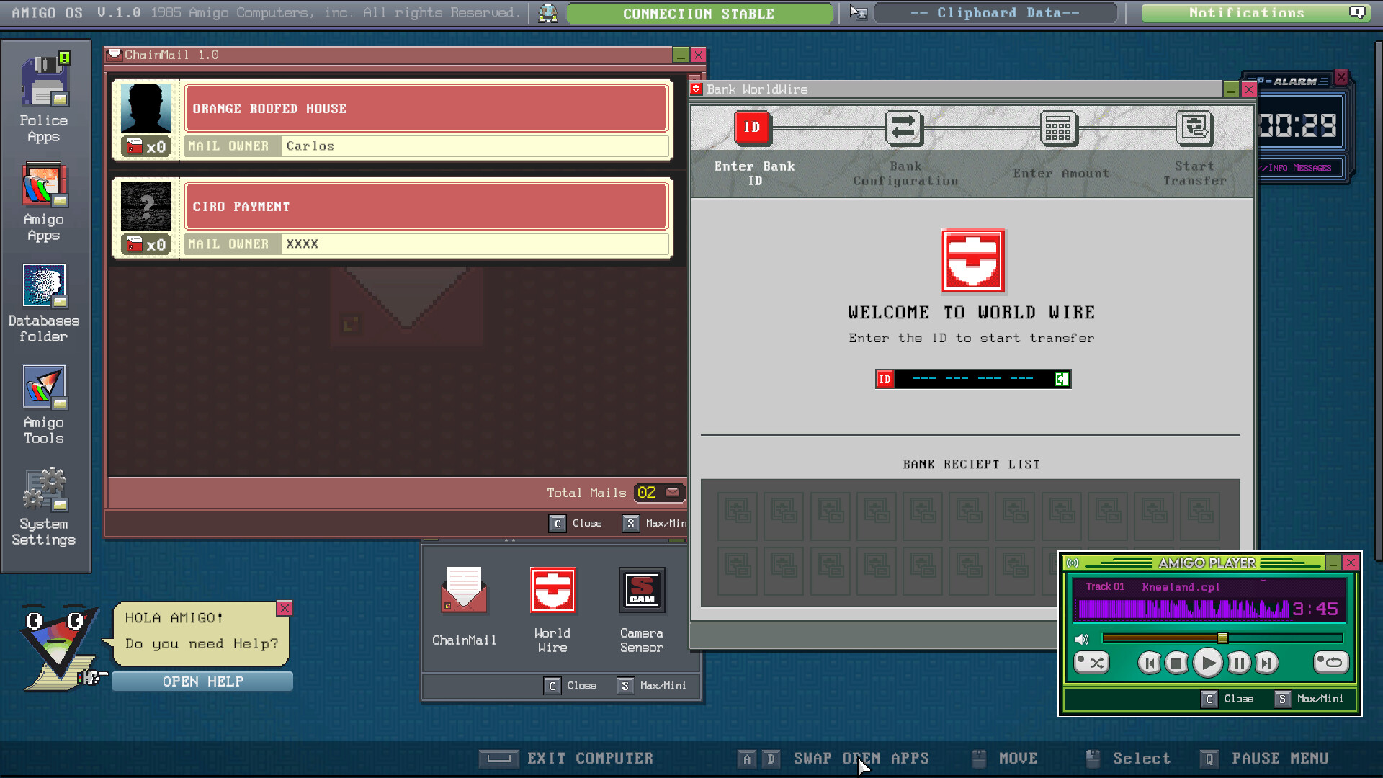
Task: Mute the Amigo Player volume
Action: pos(1082,638)
